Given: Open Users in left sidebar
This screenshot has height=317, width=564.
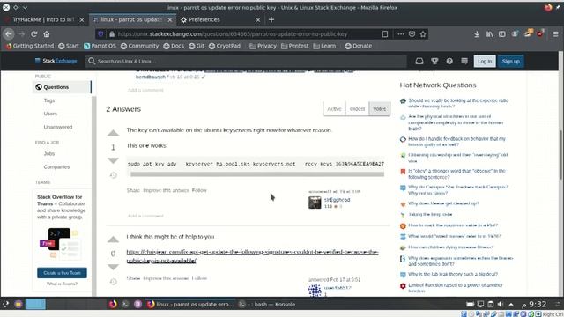Looking at the screenshot, I should [x=50, y=114].
